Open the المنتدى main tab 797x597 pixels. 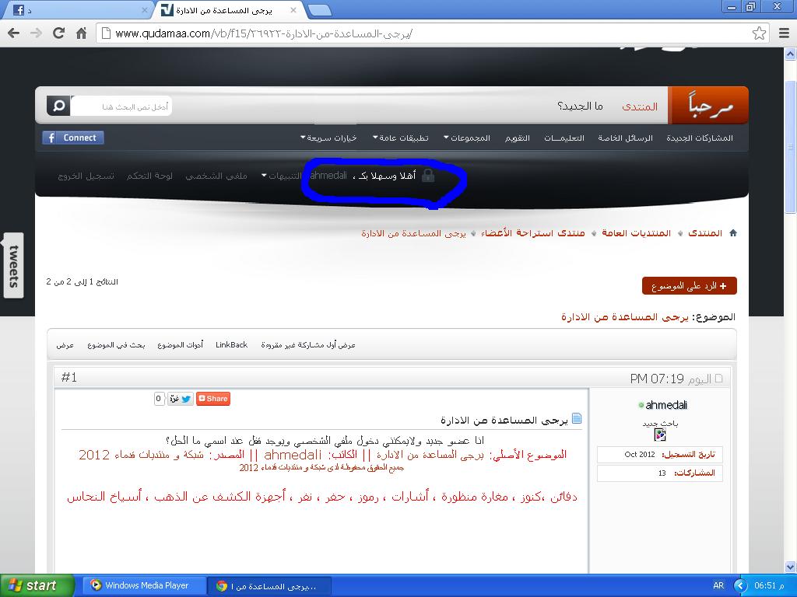(x=640, y=106)
